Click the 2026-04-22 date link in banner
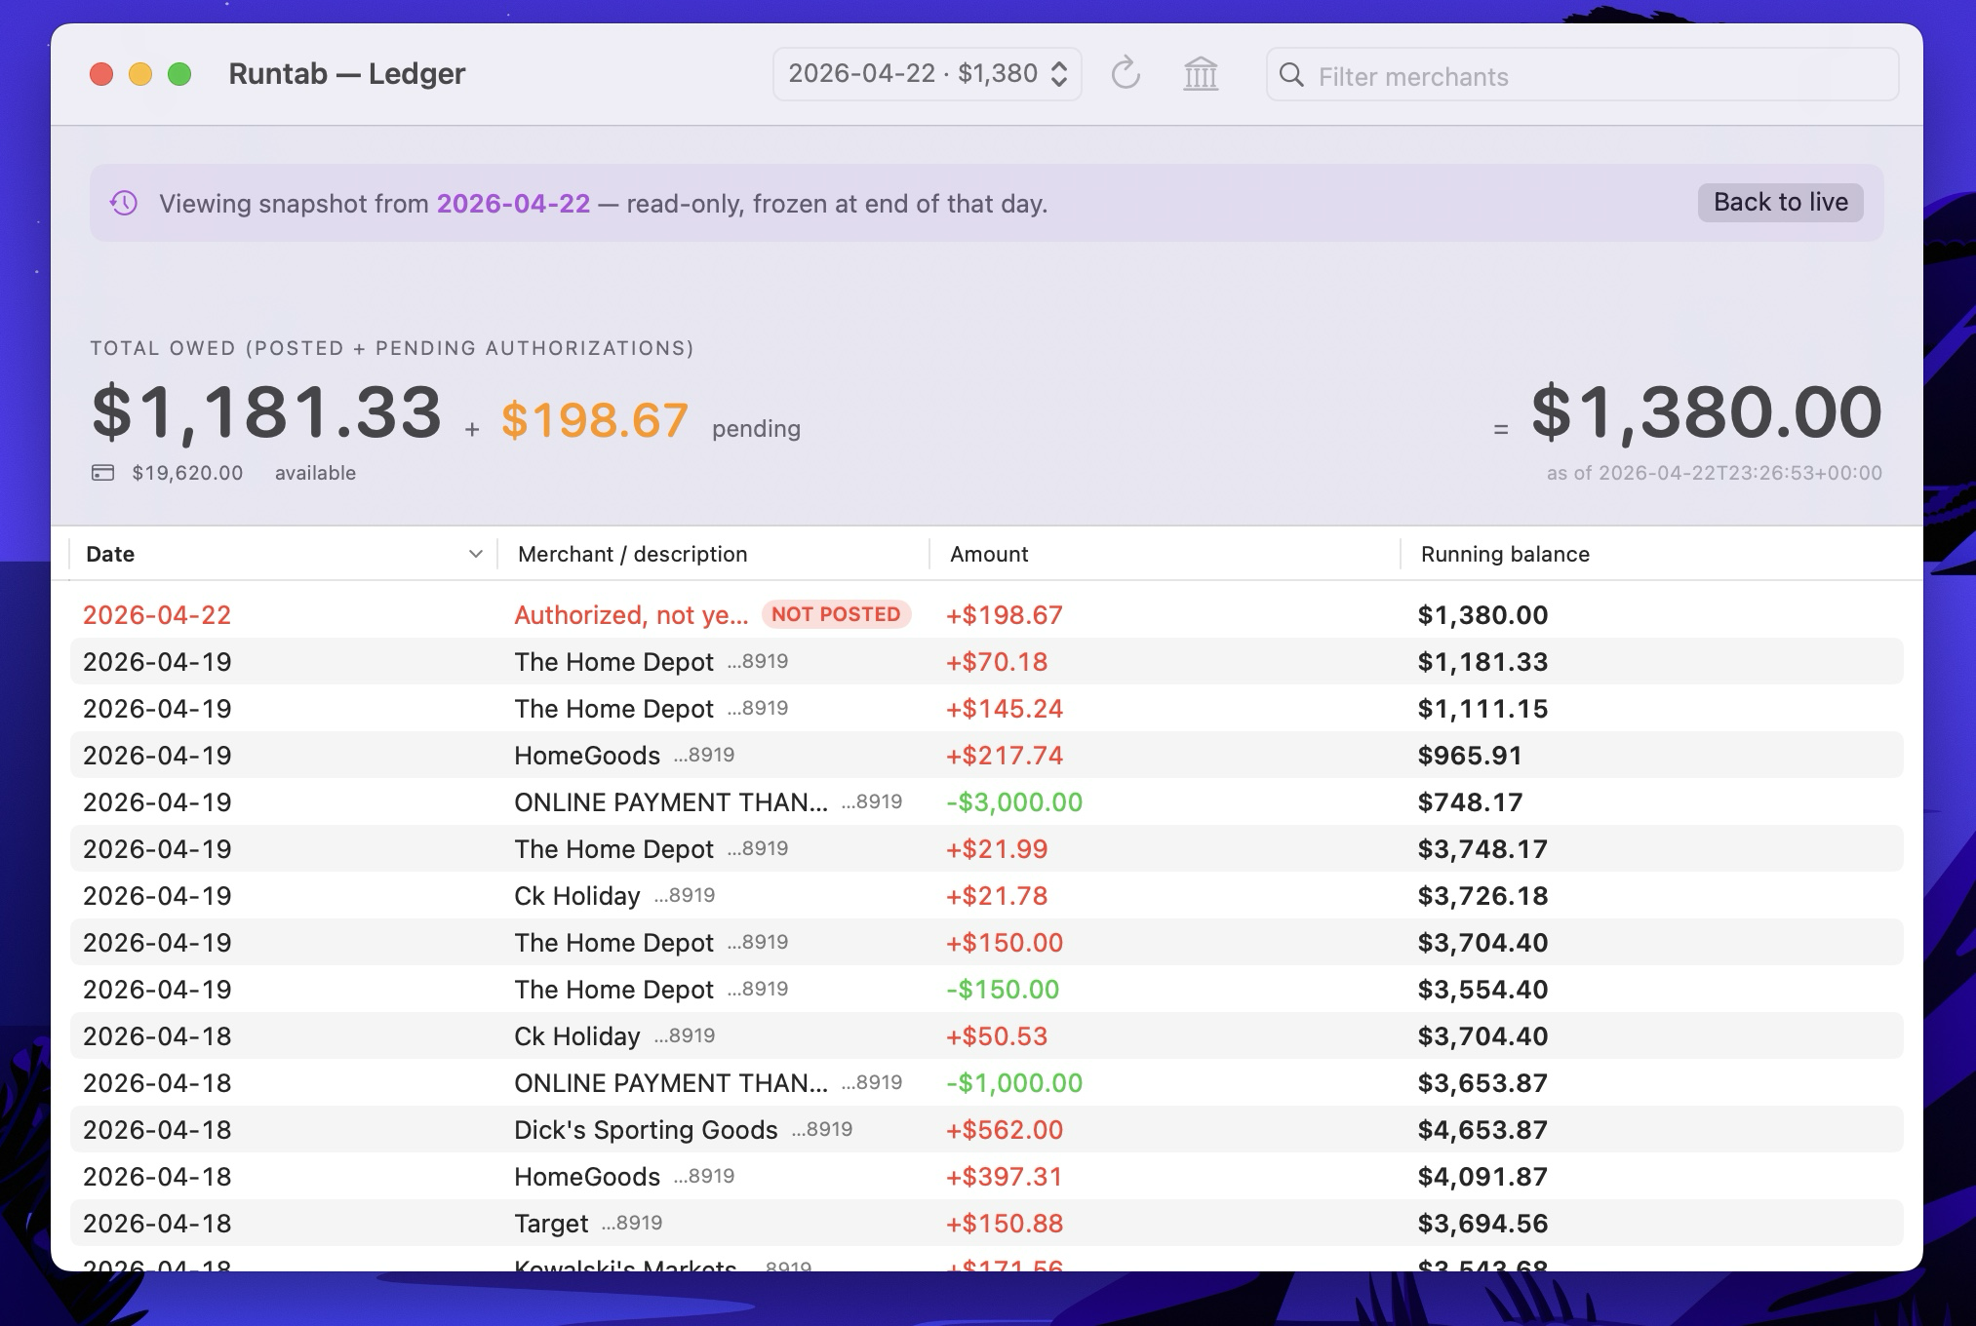The width and height of the screenshot is (1976, 1326). click(x=513, y=204)
